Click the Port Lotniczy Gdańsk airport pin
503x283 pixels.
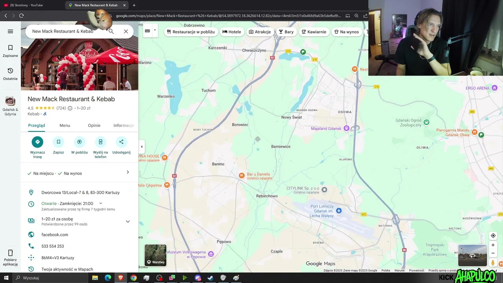pyautogui.click(x=339, y=211)
